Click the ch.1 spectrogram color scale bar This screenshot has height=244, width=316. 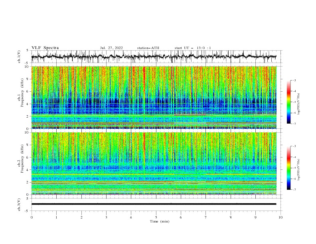point(288,102)
